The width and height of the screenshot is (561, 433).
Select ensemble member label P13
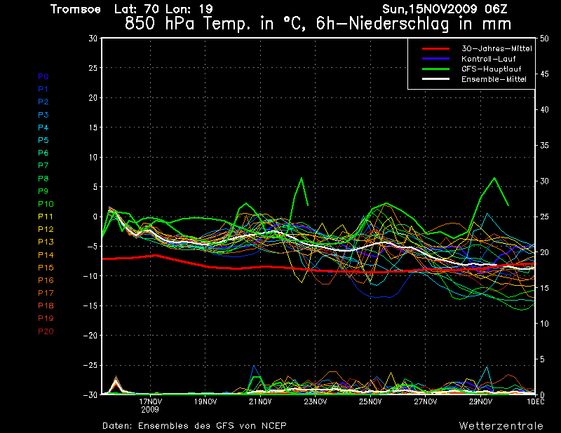click(x=45, y=242)
